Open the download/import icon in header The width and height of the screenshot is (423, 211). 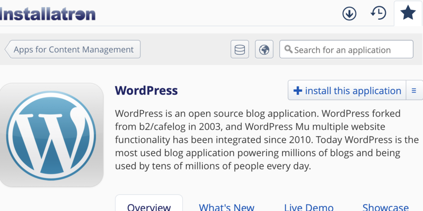point(349,14)
